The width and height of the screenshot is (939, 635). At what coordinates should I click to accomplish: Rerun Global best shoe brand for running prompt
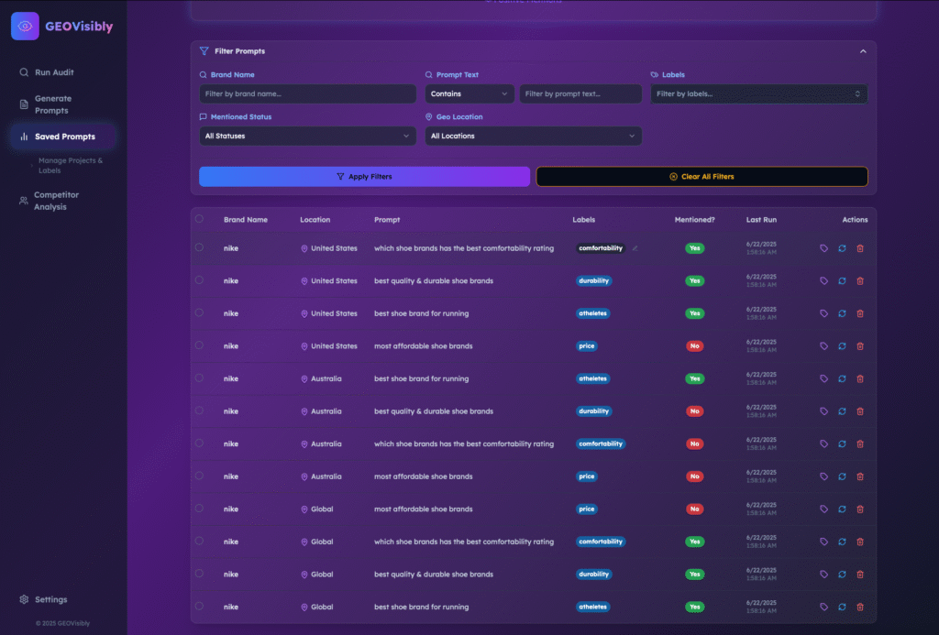(842, 607)
